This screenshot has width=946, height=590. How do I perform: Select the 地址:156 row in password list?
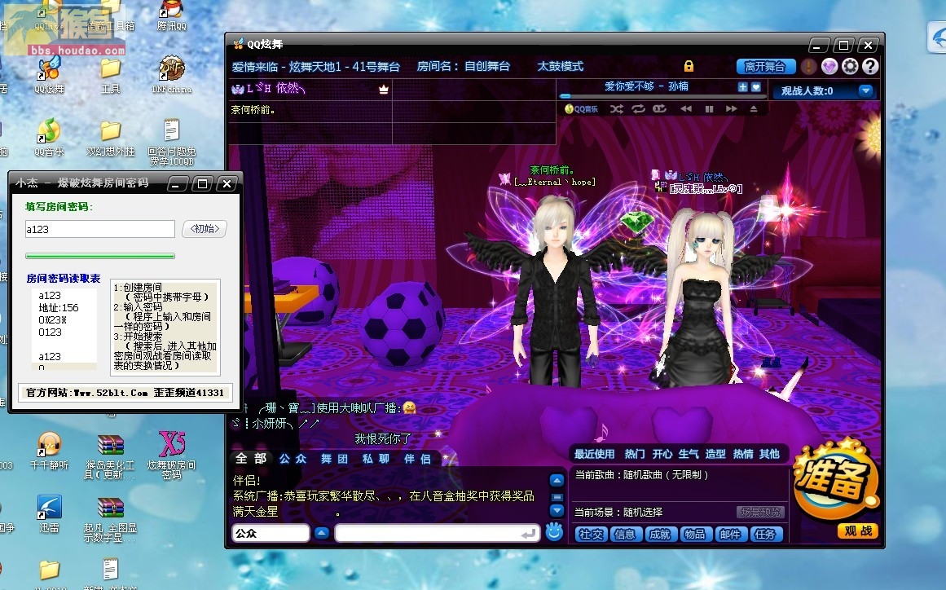pos(59,308)
